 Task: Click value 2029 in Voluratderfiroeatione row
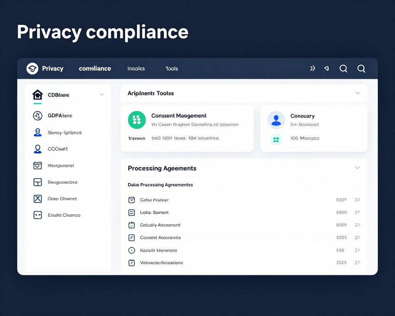coord(342,263)
